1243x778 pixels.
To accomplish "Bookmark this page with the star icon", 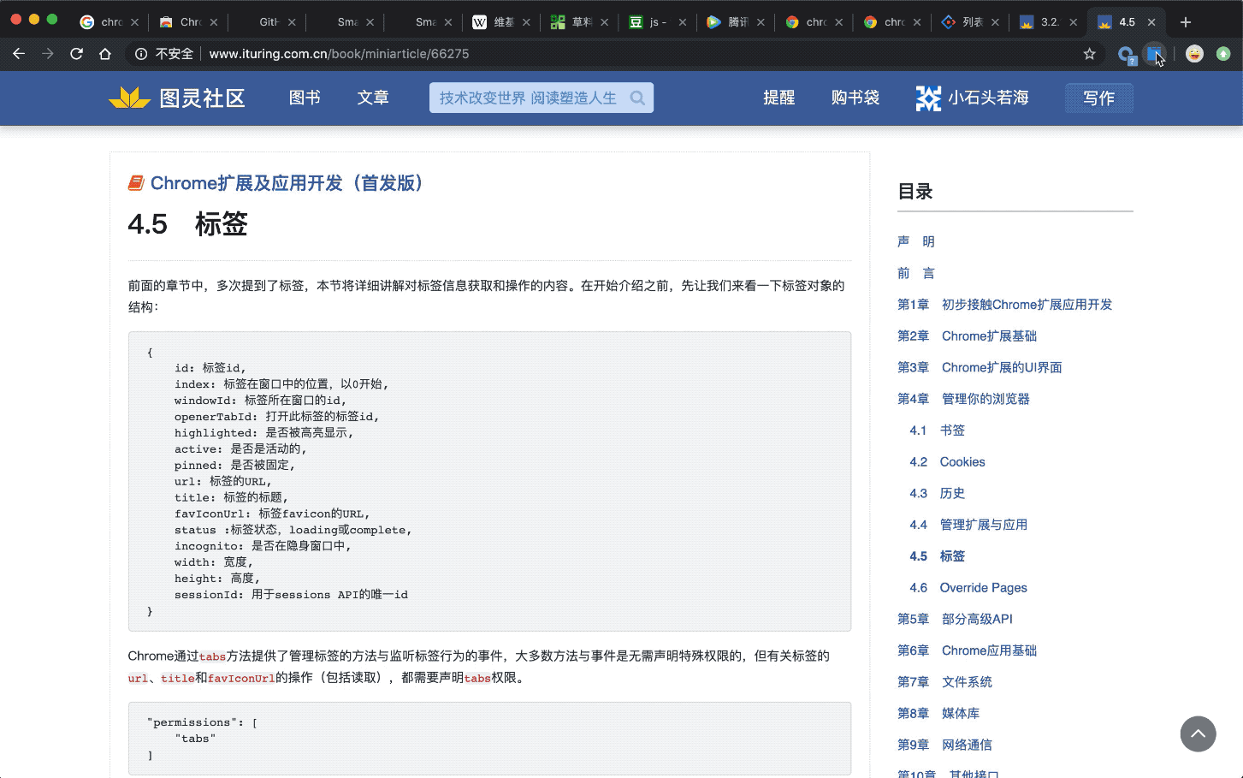I will coord(1089,54).
